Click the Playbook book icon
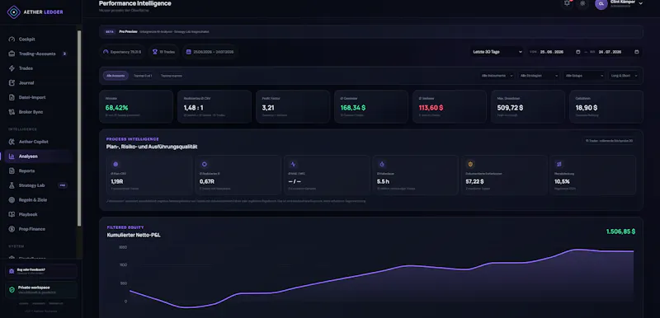Image resolution: width=660 pixels, height=318 pixels. (x=12, y=214)
